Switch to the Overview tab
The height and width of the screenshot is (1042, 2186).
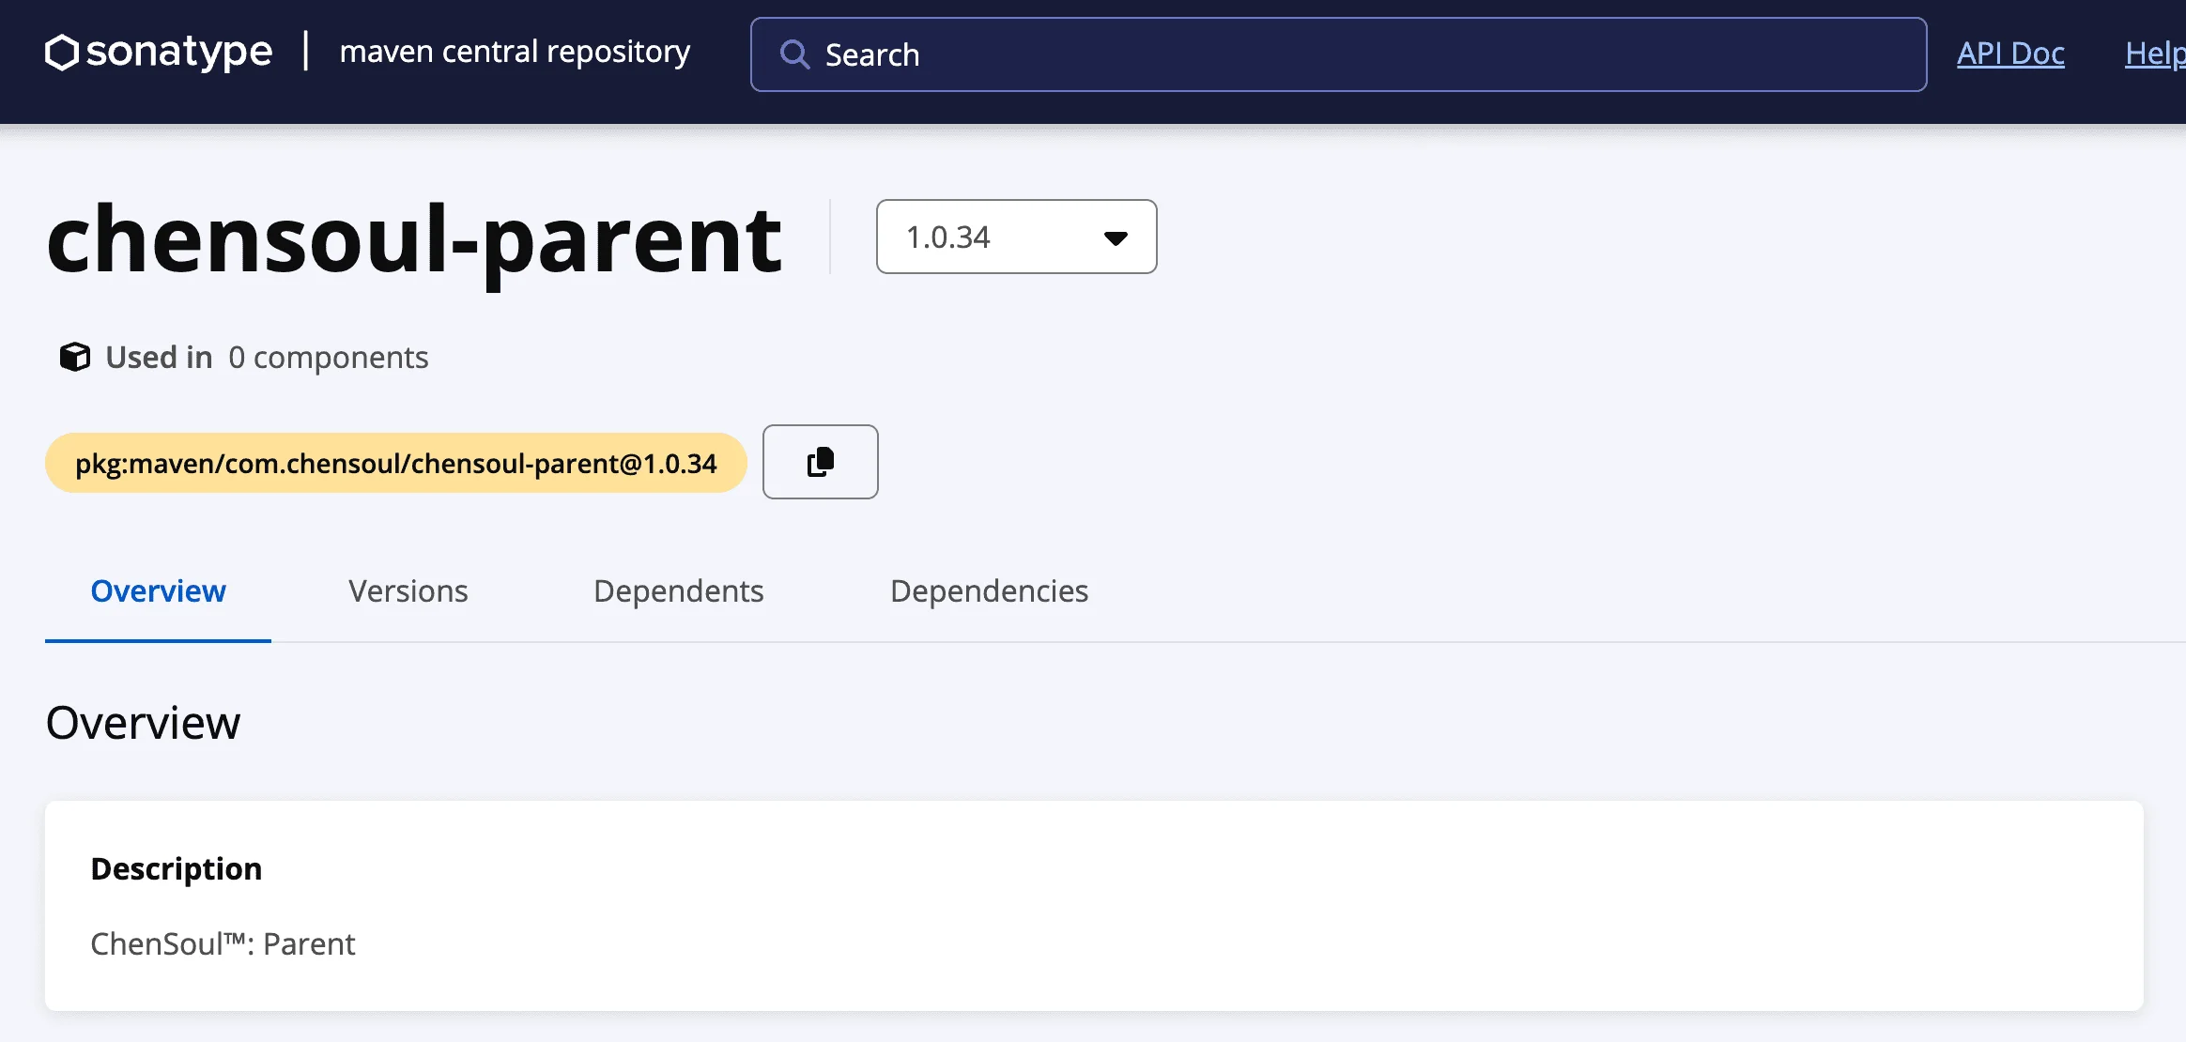click(158, 591)
